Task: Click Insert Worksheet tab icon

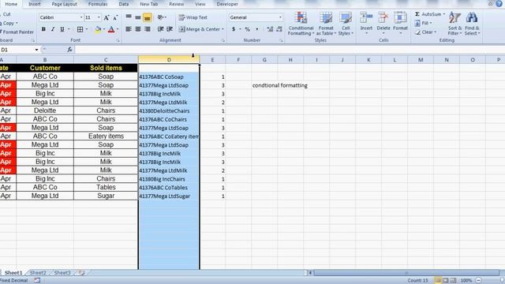Action: 81,273
